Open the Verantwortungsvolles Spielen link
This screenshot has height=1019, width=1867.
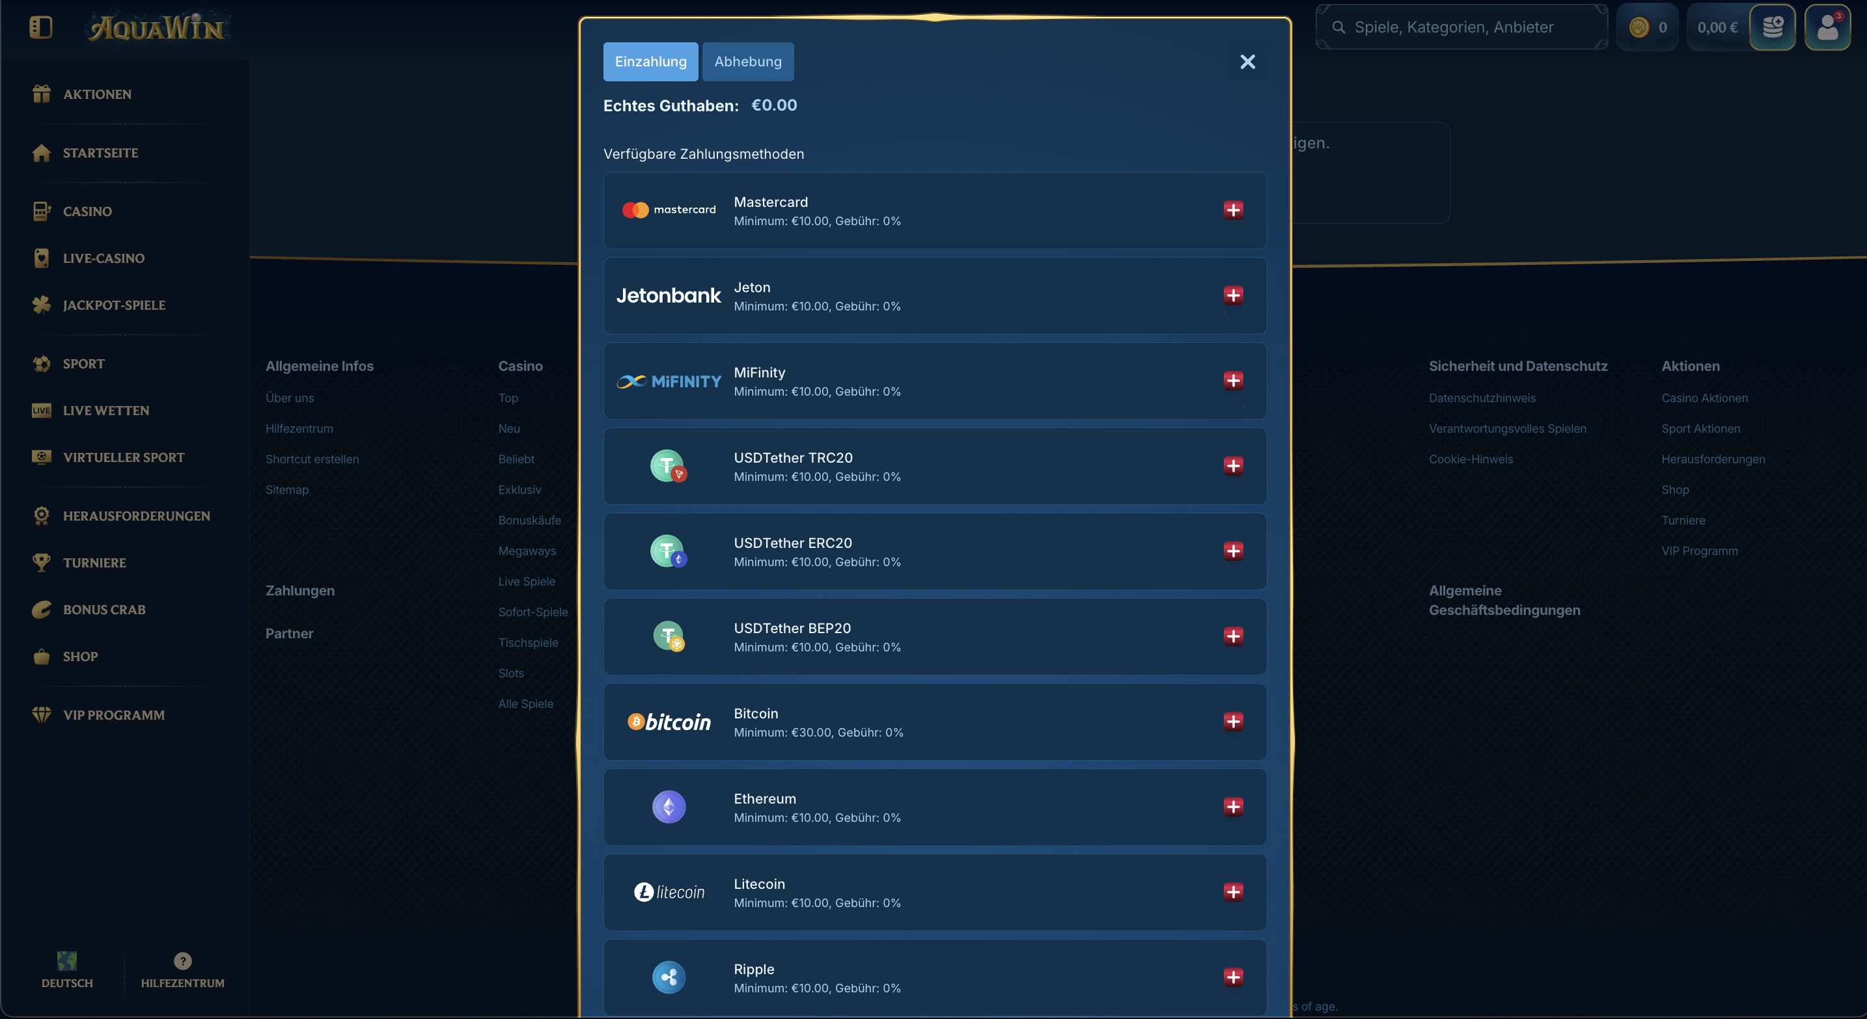click(1508, 429)
